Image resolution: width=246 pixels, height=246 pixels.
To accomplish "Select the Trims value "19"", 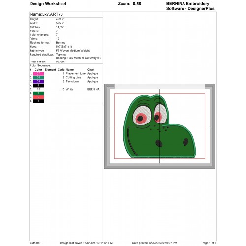I will pyautogui.click(x=58, y=39).
